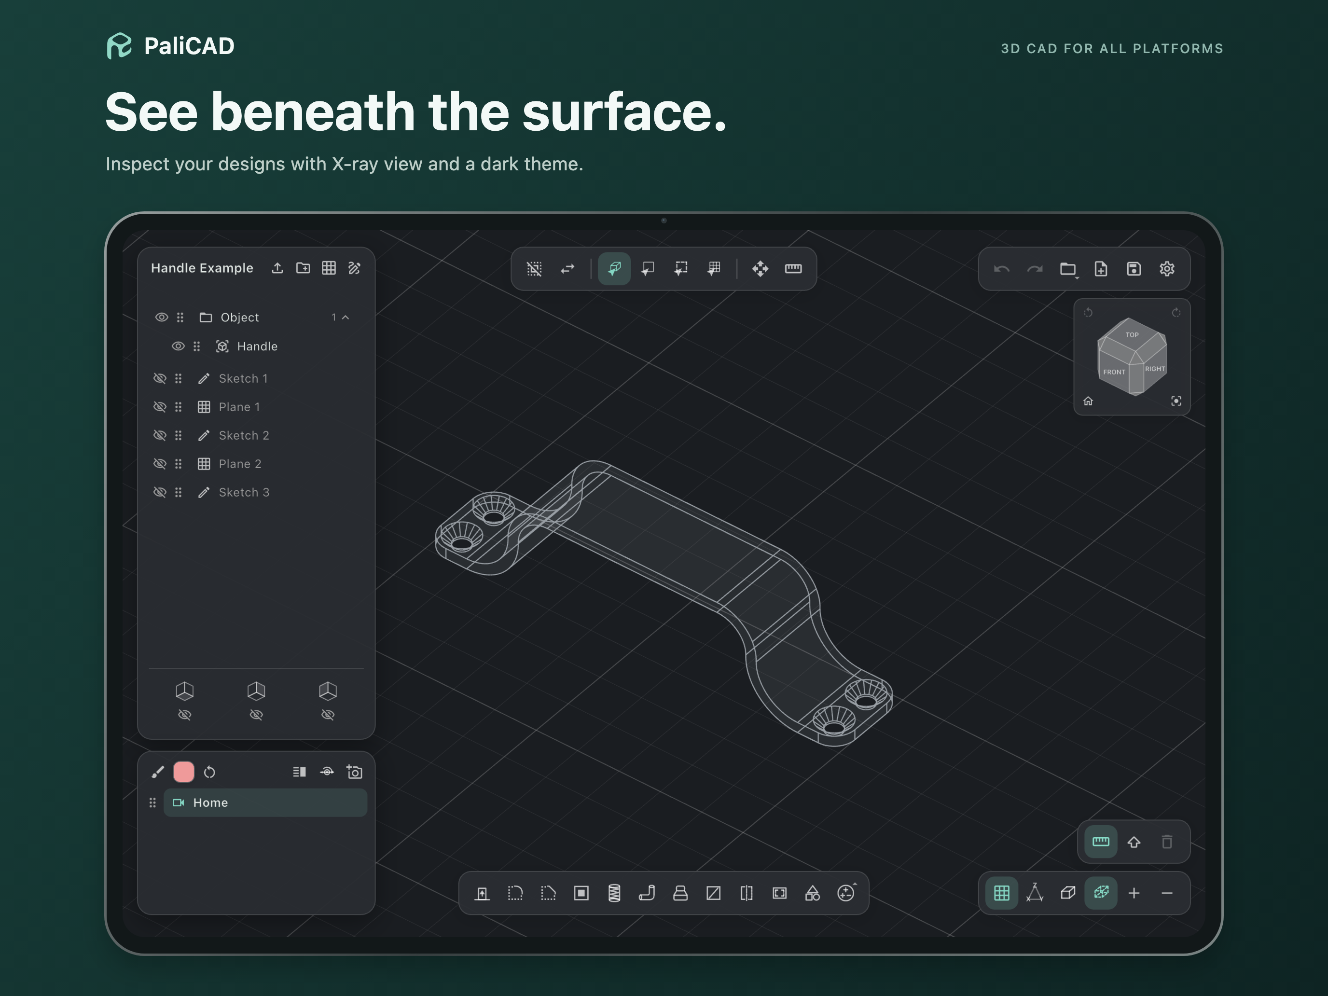Click the swap arrows icon in top toolbar

click(x=567, y=268)
